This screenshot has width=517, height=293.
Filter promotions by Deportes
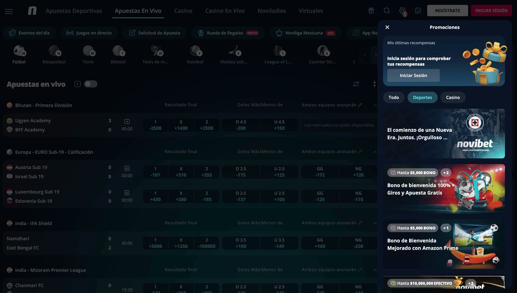(423, 97)
